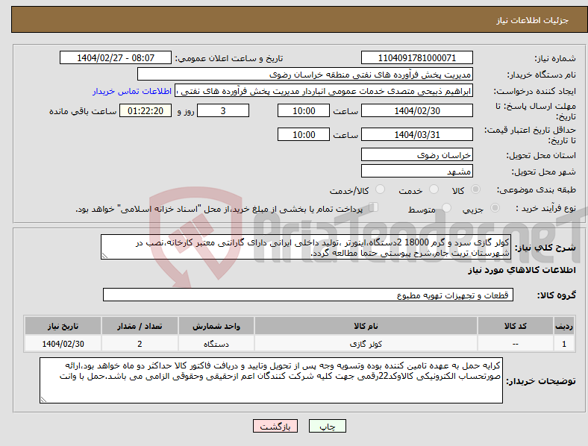Click the کولر گازی cell in table
The image size is (588, 446).
click(x=366, y=344)
